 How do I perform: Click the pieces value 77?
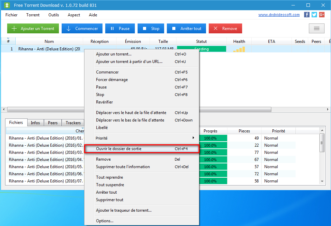pyautogui.click(x=256, y=152)
